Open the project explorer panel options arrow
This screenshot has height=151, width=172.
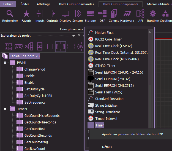[73, 36]
